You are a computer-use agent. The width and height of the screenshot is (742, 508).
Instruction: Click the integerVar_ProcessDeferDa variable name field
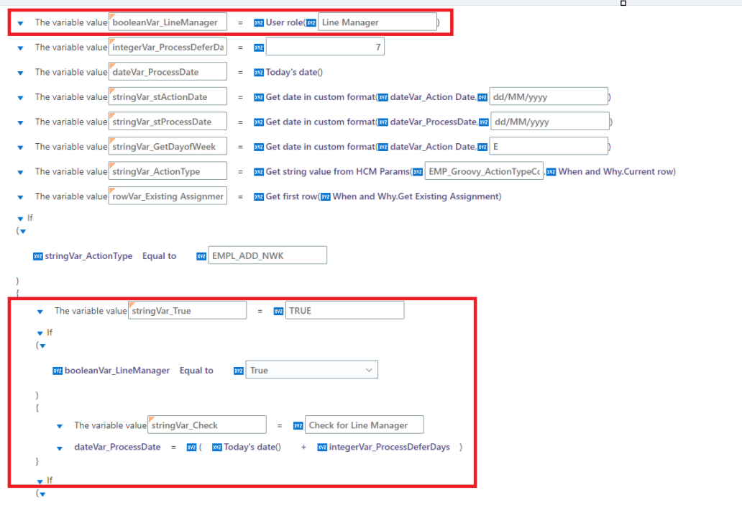168,47
